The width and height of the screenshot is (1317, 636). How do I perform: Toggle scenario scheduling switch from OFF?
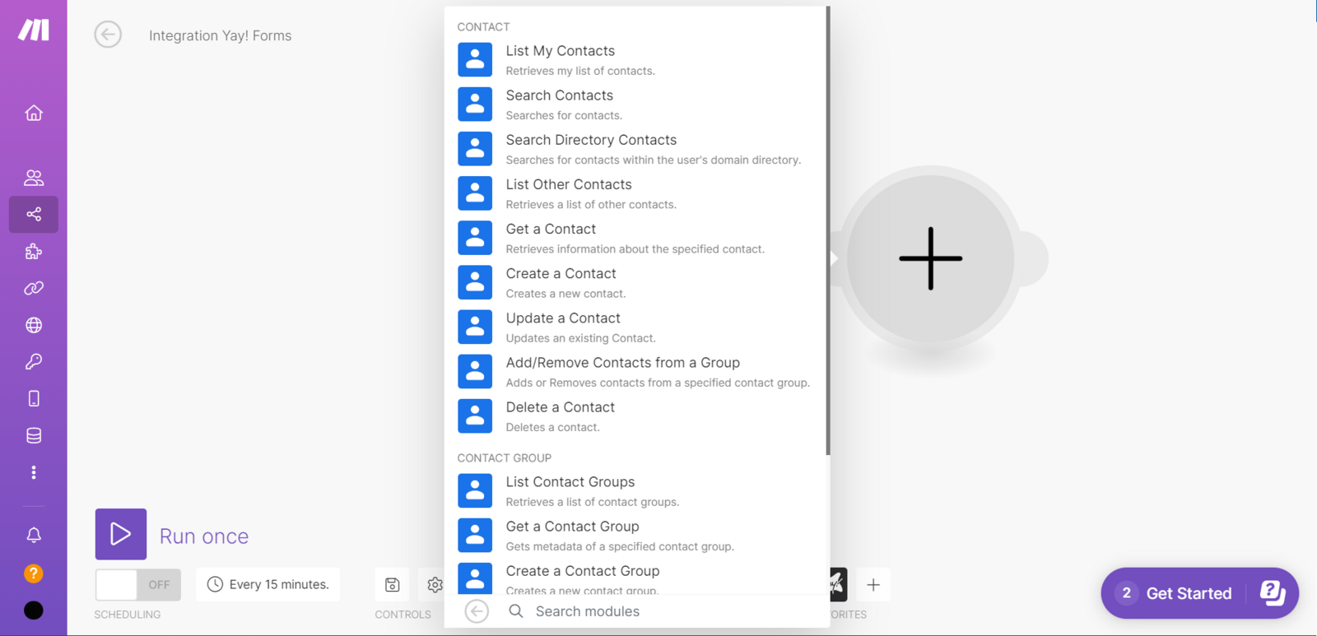coord(137,585)
